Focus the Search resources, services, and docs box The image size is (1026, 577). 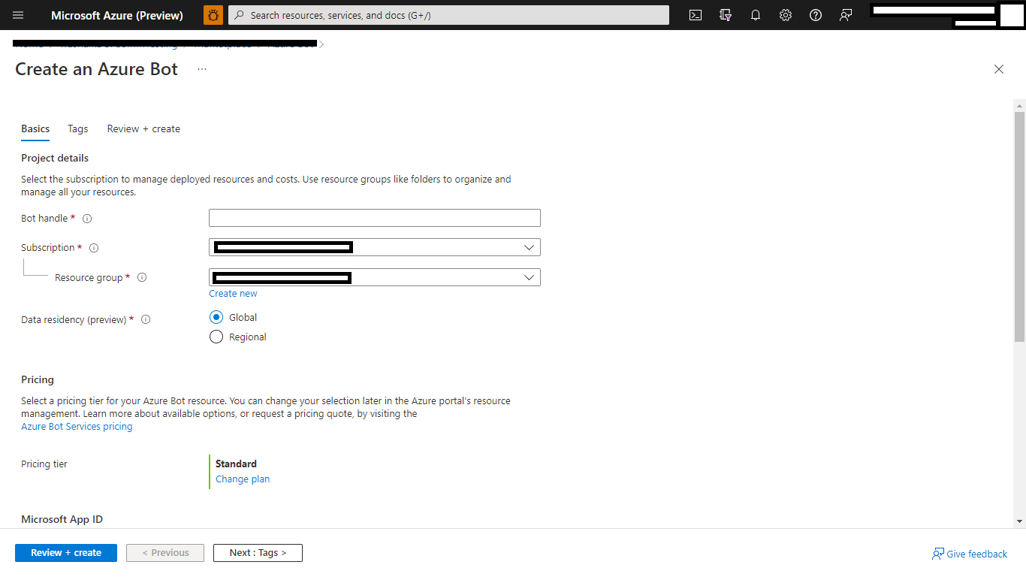point(448,15)
